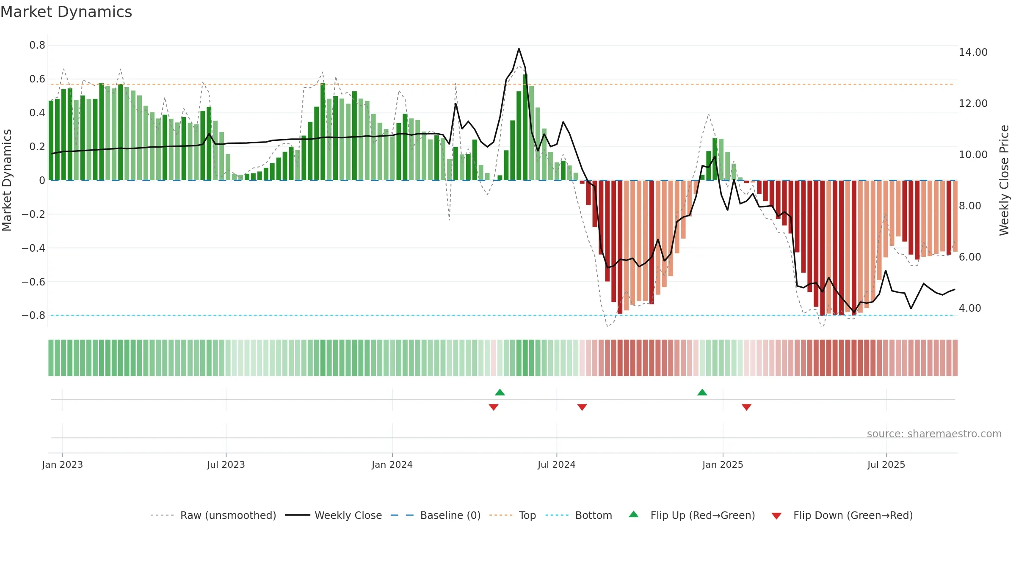Click the weekly close price peak near 14

click(x=519, y=49)
